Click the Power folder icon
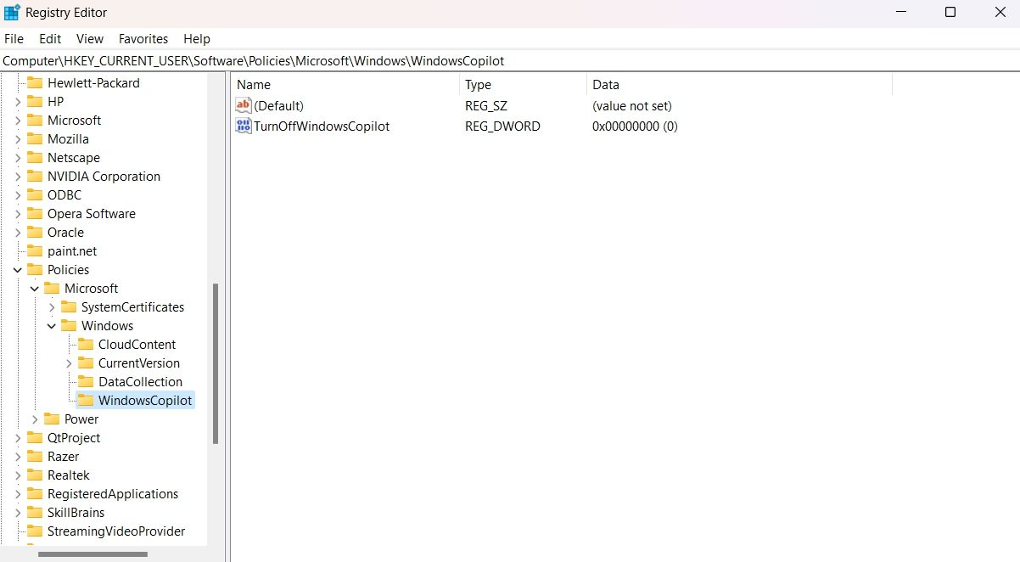The height and width of the screenshot is (562, 1020). pos(52,419)
